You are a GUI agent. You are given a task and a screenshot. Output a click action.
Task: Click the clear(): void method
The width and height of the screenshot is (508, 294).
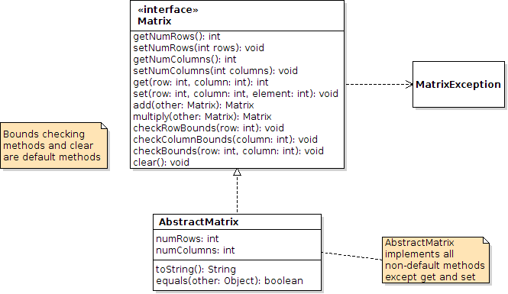click(x=161, y=163)
